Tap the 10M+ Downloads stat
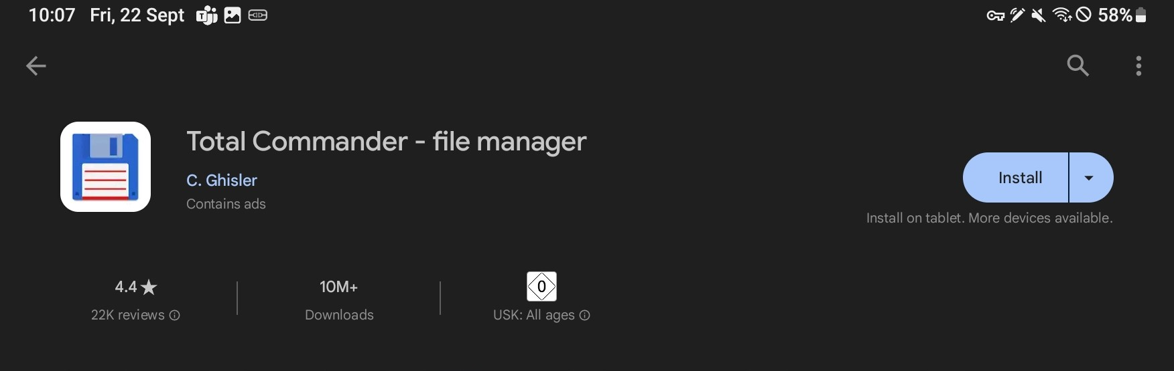Image resolution: width=1174 pixels, height=371 pixels. click(x=339, y=299)
